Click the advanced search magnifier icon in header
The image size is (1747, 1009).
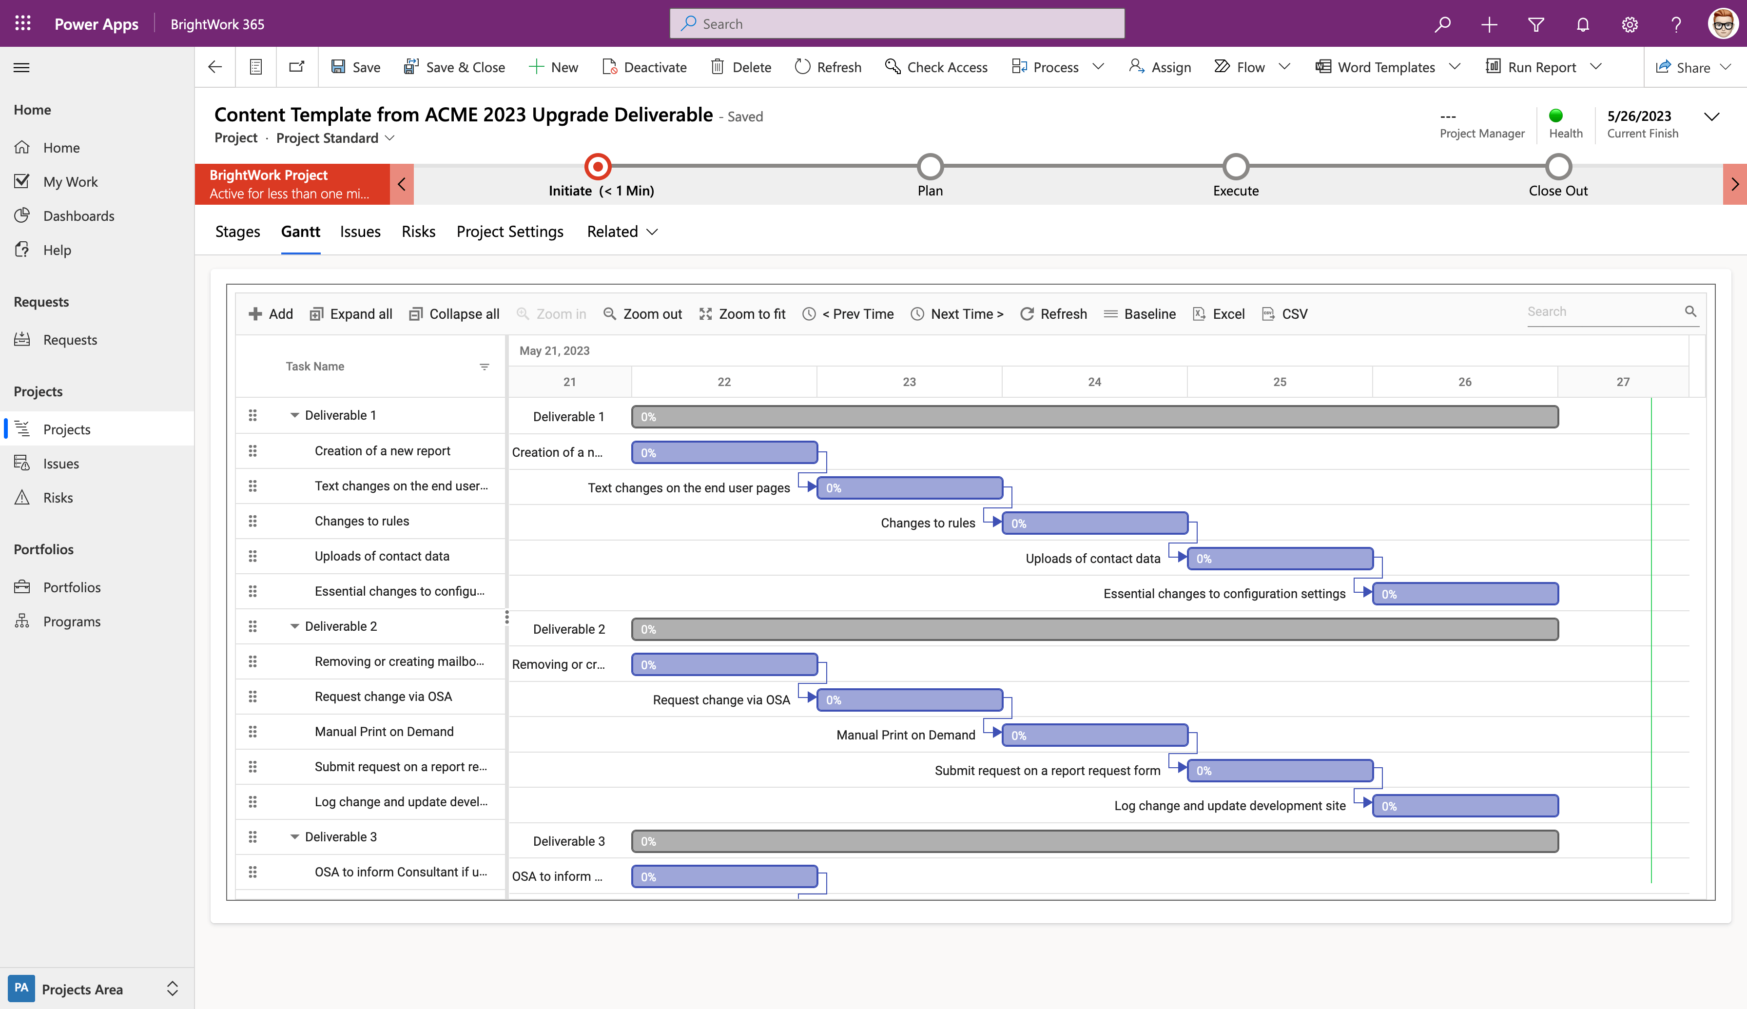coord(1442,24)
